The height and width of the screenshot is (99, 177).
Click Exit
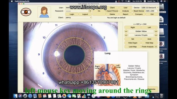(152, 14)
